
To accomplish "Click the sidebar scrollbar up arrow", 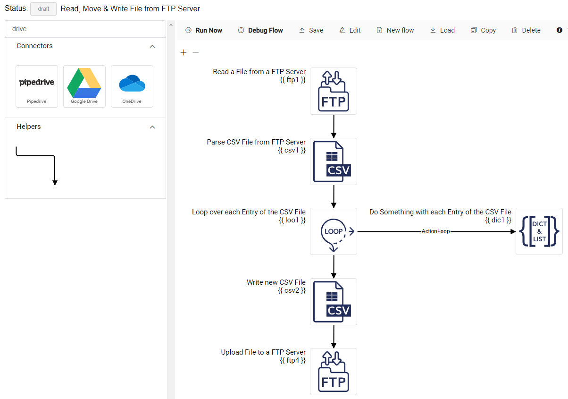I will coord(171,24).
